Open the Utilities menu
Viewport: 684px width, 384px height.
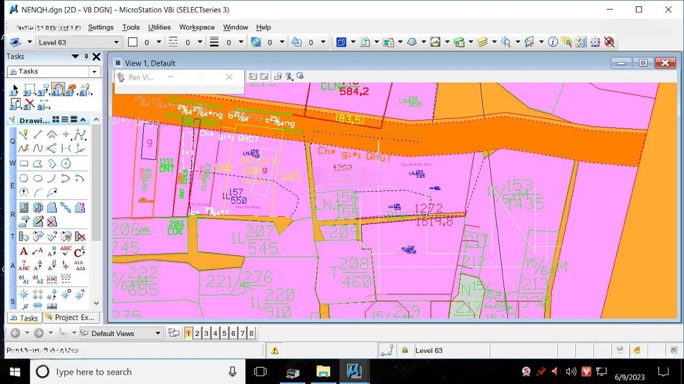pos(159,27)
